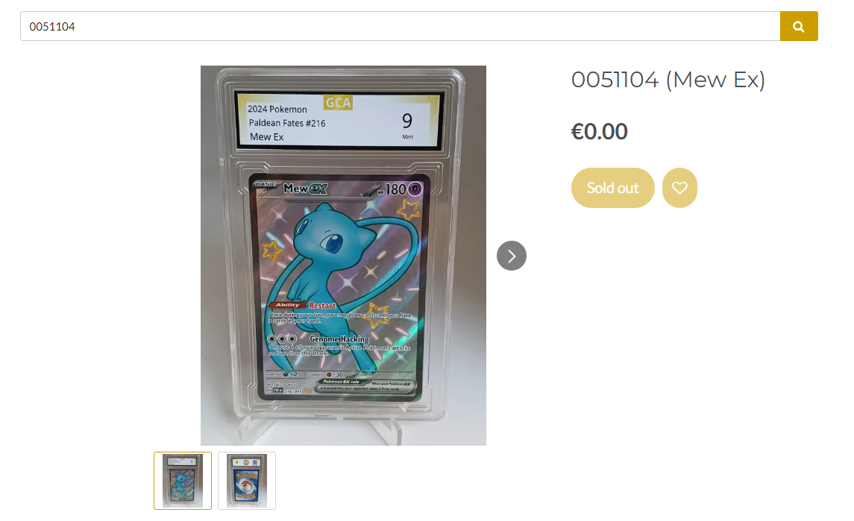Click the Restart ability text on the card
The height and width of the screenshot is (521, 854).
pos(322,306)
